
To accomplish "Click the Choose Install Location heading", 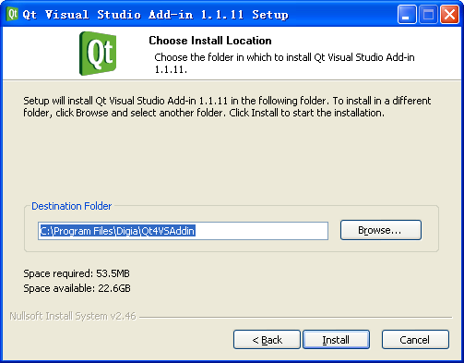I will (210, 41).
